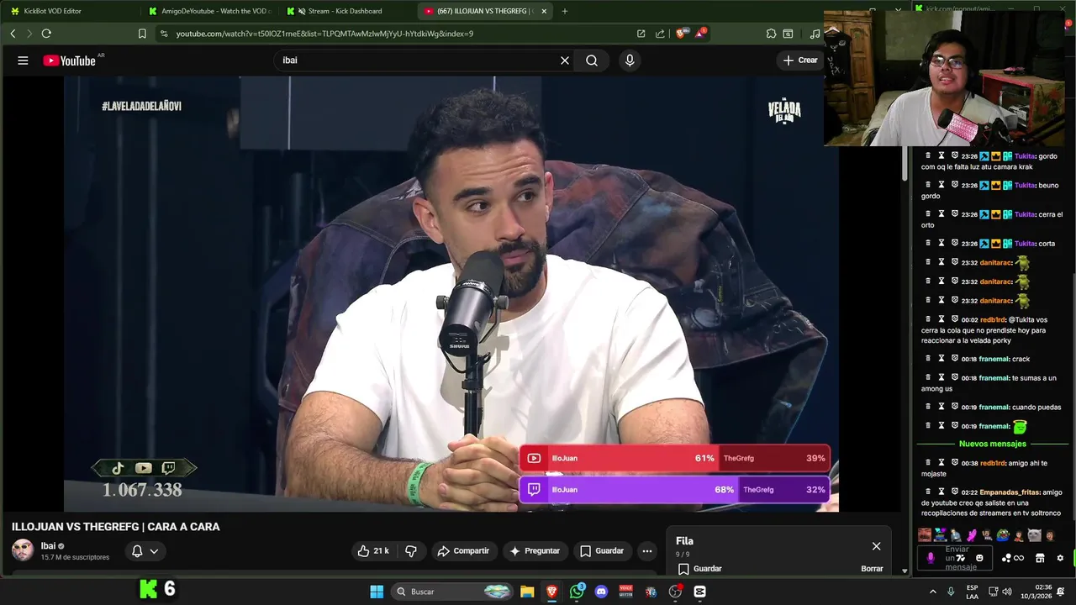1076x605 pixels.
Task: Open the Brave Rewards triangle icon
Action: tap(700, 34)
